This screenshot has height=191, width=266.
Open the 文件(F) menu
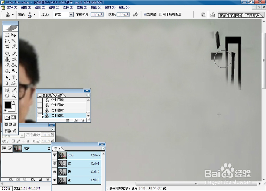pyautogui.click(x=12, y=7)
